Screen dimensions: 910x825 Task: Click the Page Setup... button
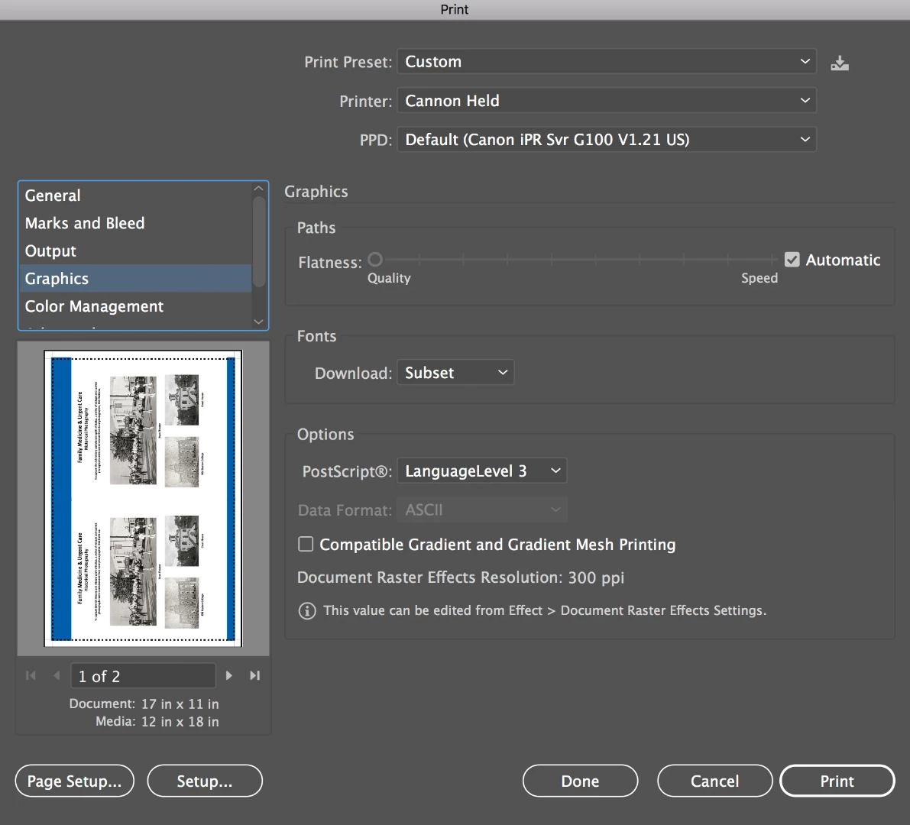click(74, 781)
